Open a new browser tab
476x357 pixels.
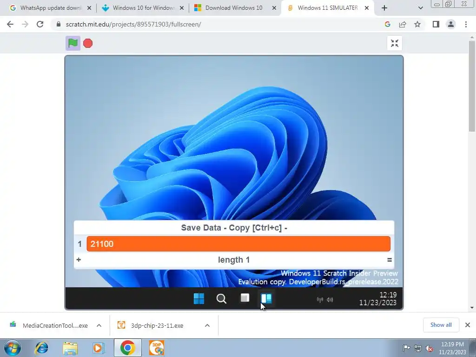pyautogui.click(x=384, y=8)
